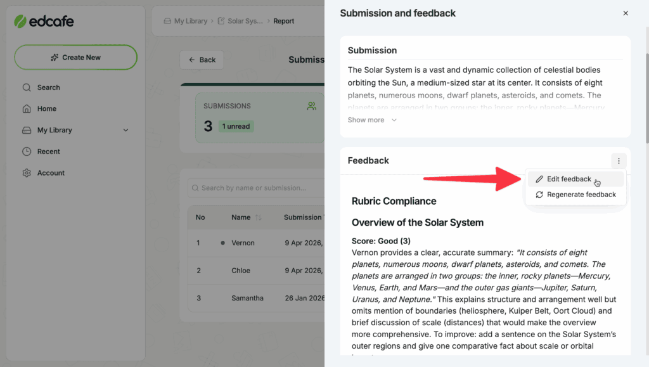Click the My Library breadcrumb icon
The height and width of the screenshot is (367, 649).
pyautogui.click(x=168, y=21)
